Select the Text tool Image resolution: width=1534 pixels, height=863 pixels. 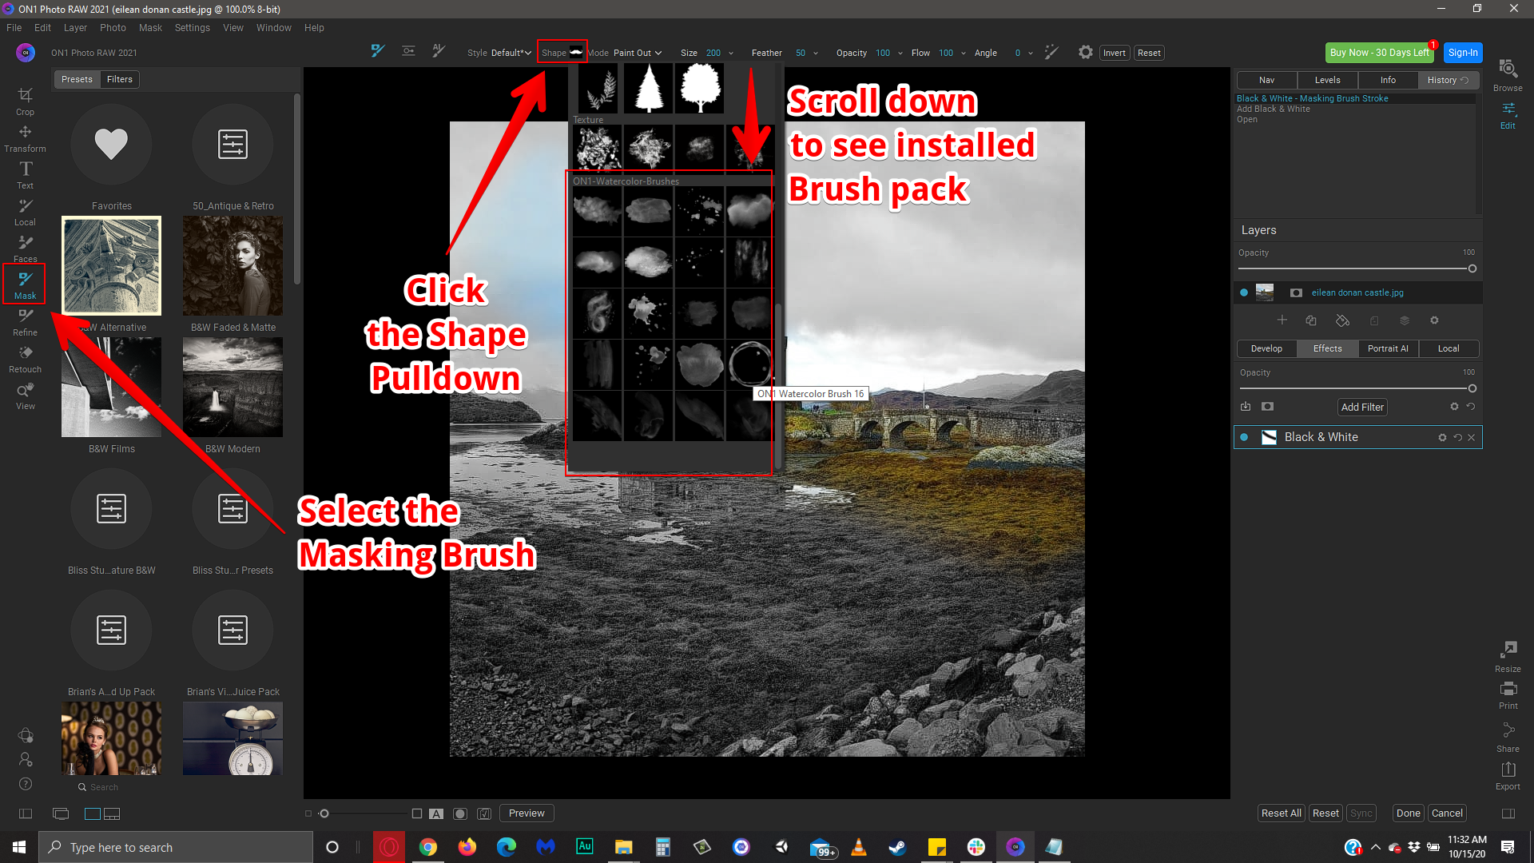tap(25, 174)
